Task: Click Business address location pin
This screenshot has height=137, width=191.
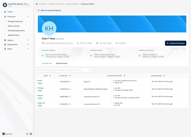Action: click(x=43, y=55)
